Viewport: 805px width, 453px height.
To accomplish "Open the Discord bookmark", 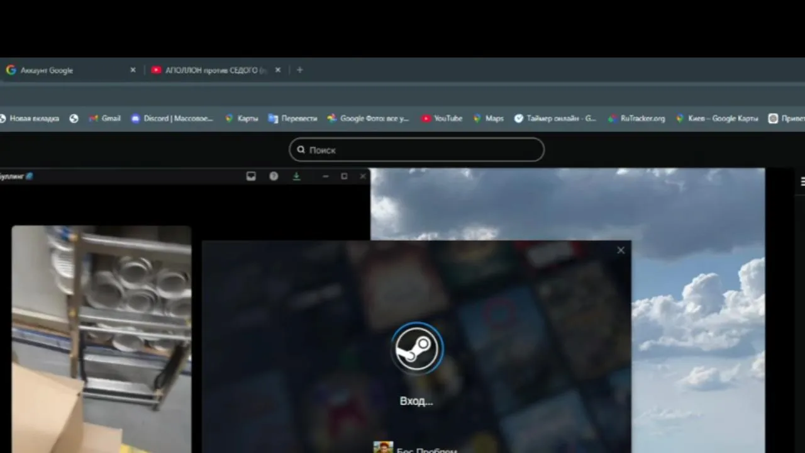I will click(172, 118).
